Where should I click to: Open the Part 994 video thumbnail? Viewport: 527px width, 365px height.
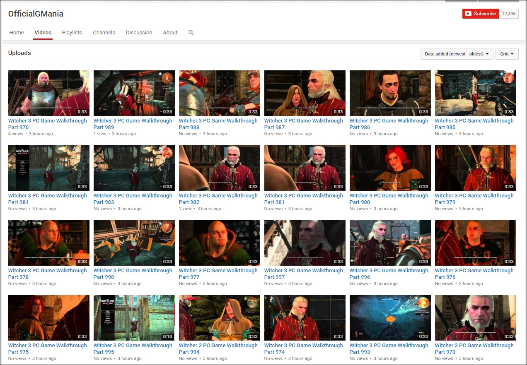[x=220, y=318]
